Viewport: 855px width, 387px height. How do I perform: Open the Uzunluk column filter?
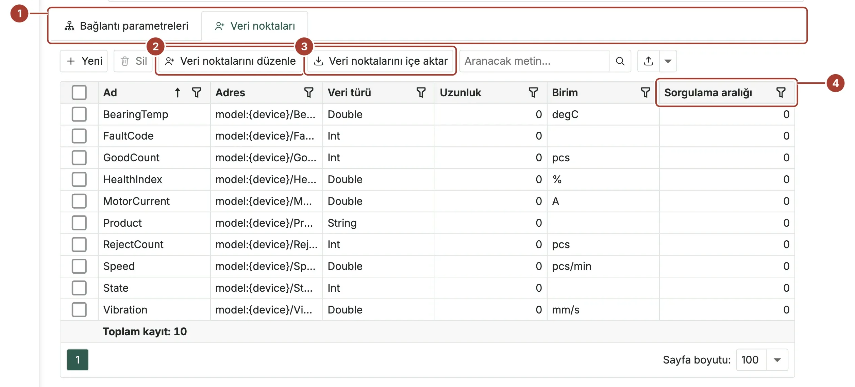[533, 93]
